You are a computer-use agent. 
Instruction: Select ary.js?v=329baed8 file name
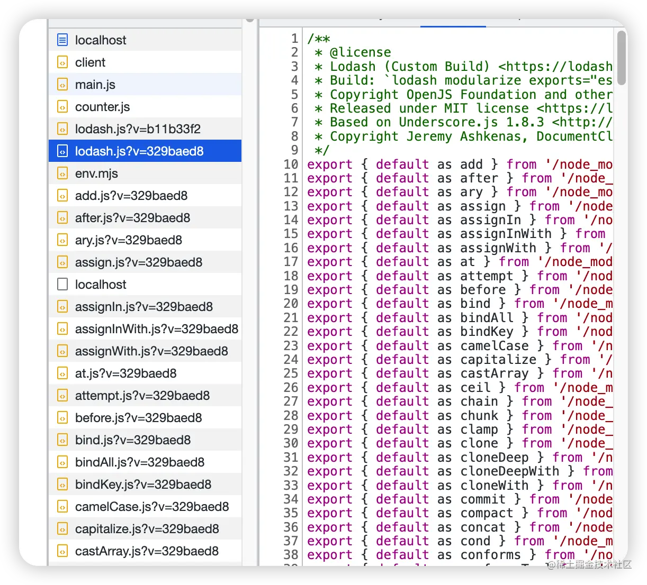tap(129, 240)
